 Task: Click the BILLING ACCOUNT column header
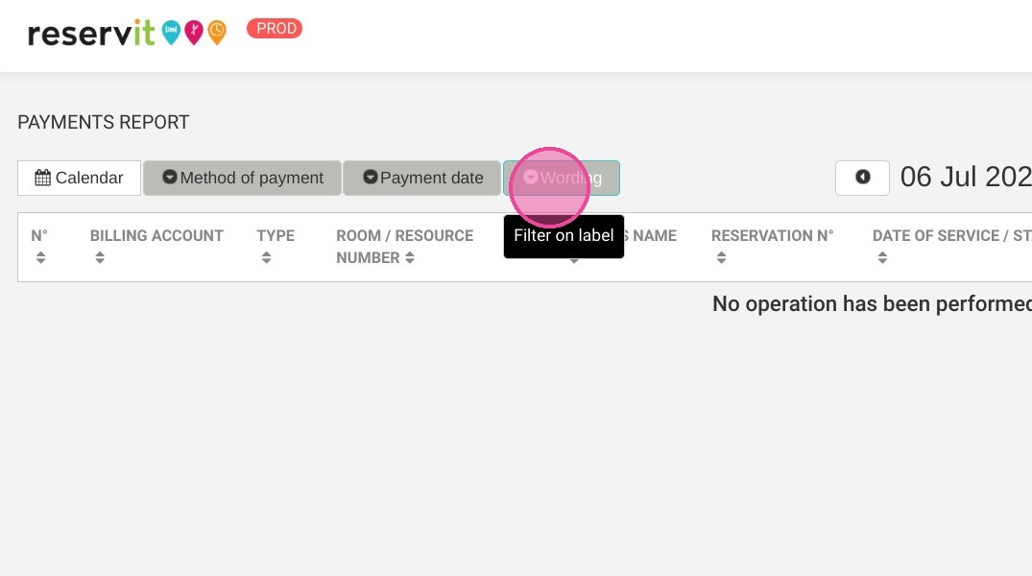click(156, 235)
